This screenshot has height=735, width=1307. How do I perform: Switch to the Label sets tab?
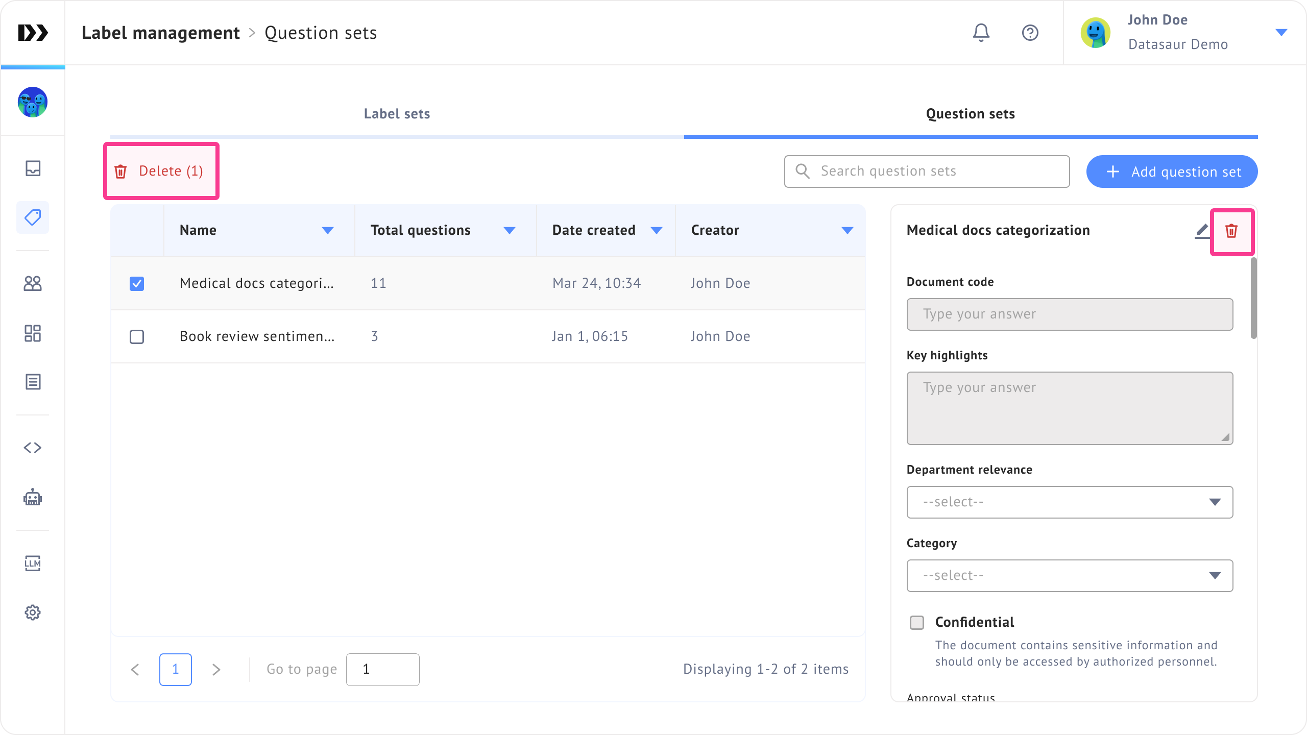397,114
